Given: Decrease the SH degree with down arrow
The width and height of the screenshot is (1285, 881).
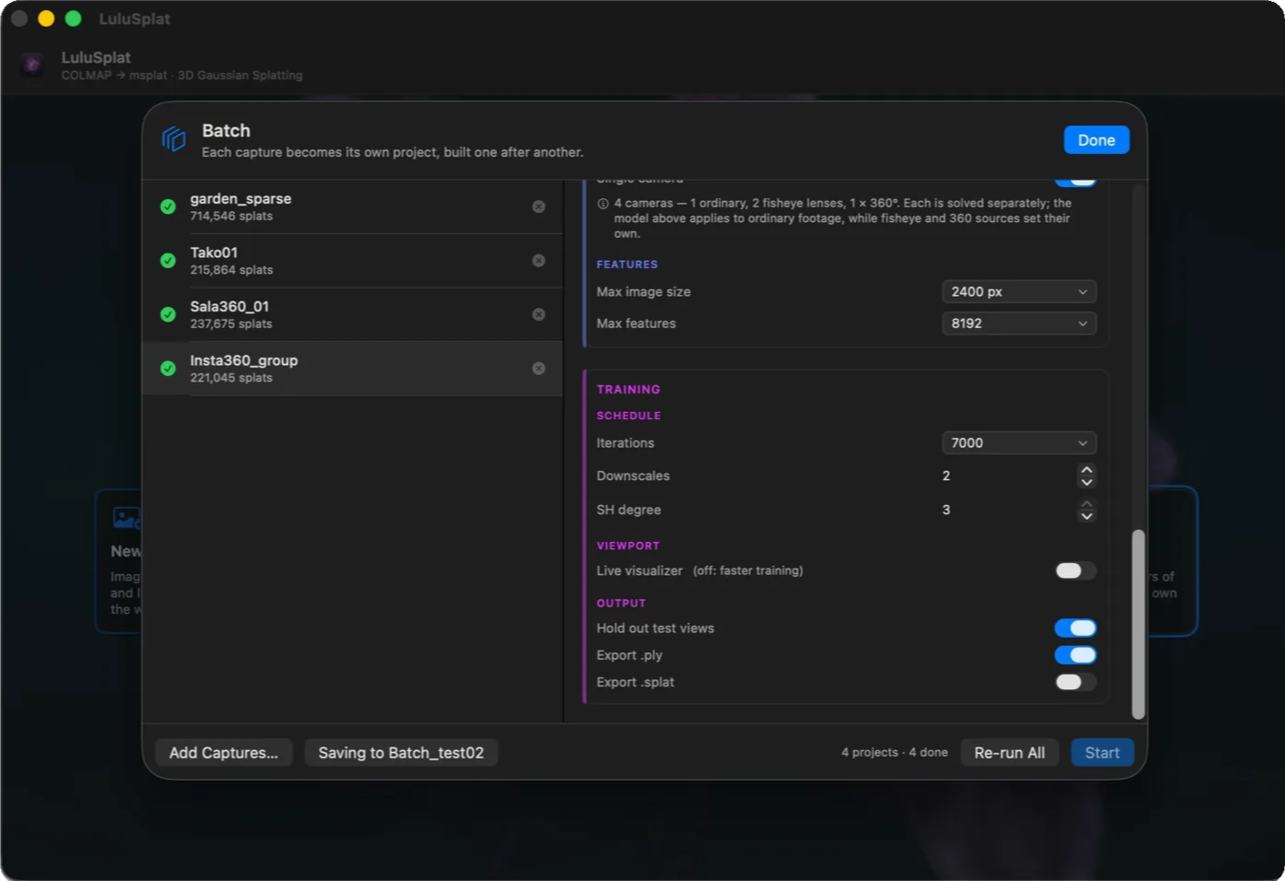Looking at the screenshot, I should 1087,516.
